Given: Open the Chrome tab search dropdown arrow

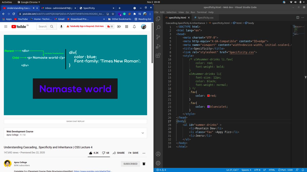Looking at the screenshot, I should [135, 8].
